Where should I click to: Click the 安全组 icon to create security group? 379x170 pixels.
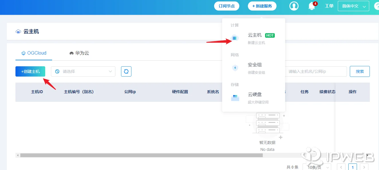click(235, 67)
